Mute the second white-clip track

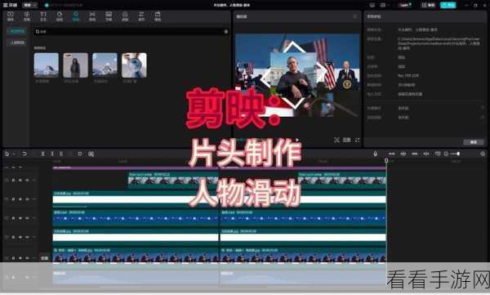(x=27, y=237)
